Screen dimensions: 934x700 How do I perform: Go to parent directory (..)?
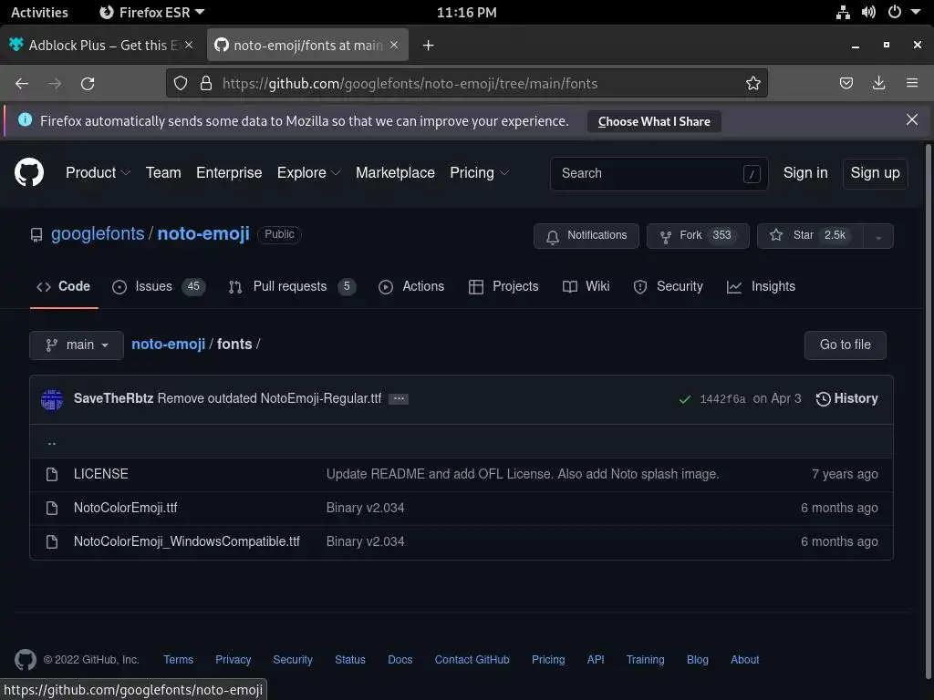(x=52, y=442)
